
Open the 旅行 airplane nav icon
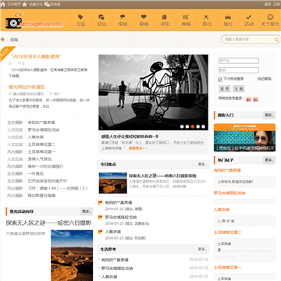coord(207,17)
